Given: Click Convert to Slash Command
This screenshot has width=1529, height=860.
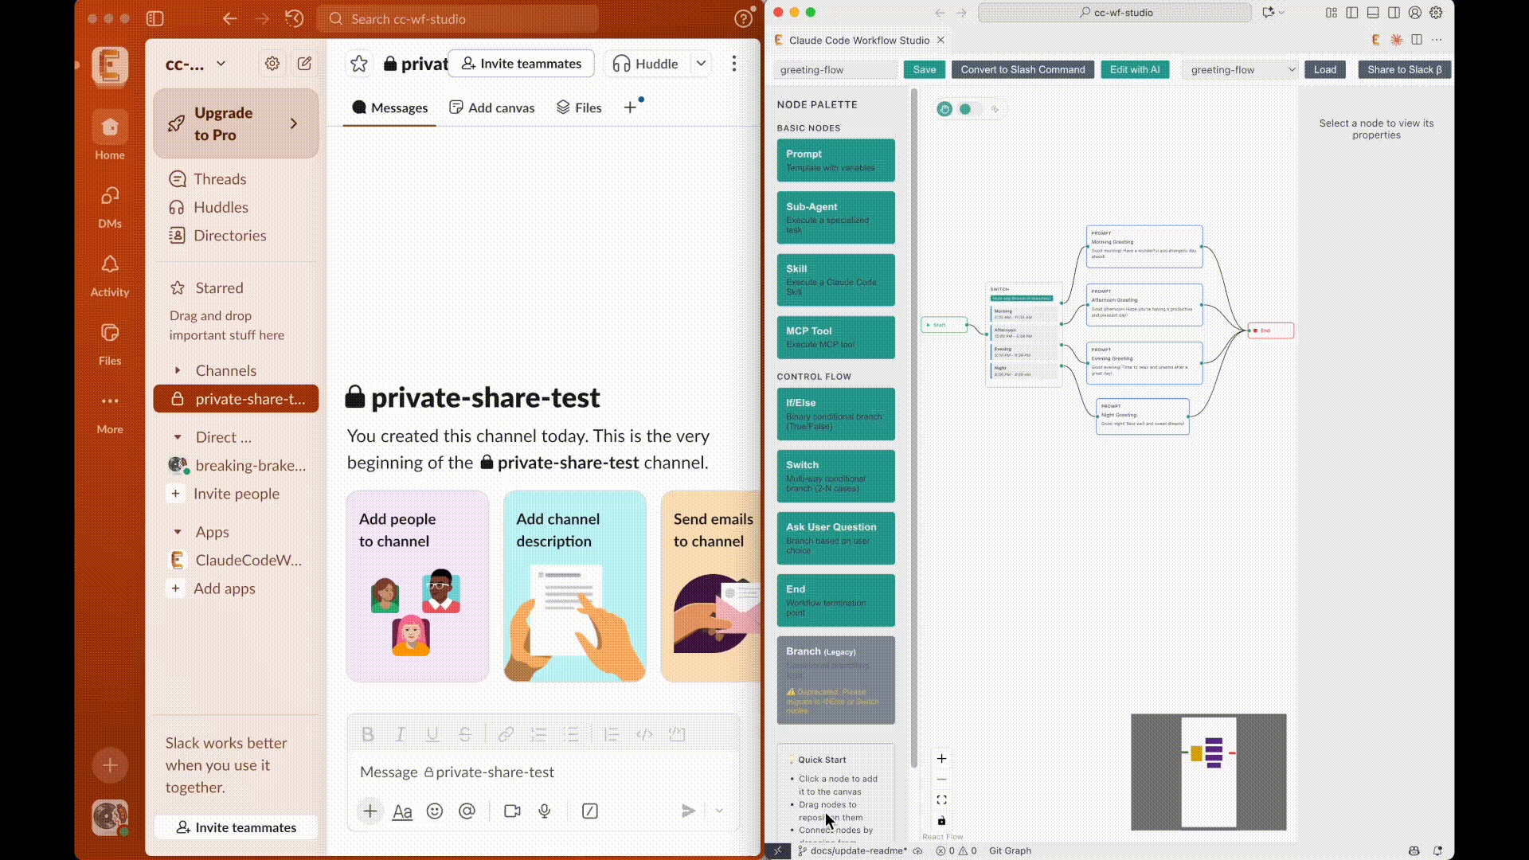Looking at the screenshot, I should point(1023,70).
